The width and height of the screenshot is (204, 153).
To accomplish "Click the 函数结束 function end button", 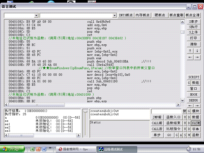I will coord(173,123).
